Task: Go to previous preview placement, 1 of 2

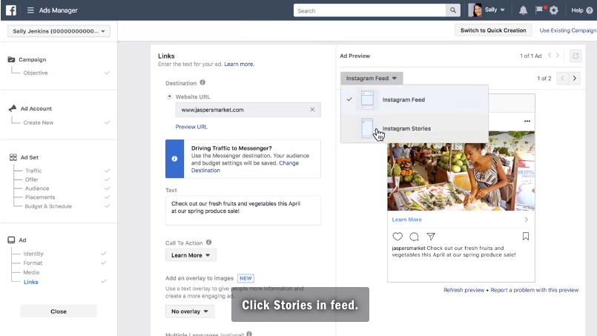Action: pyautogui.click(x=562, y=78)
